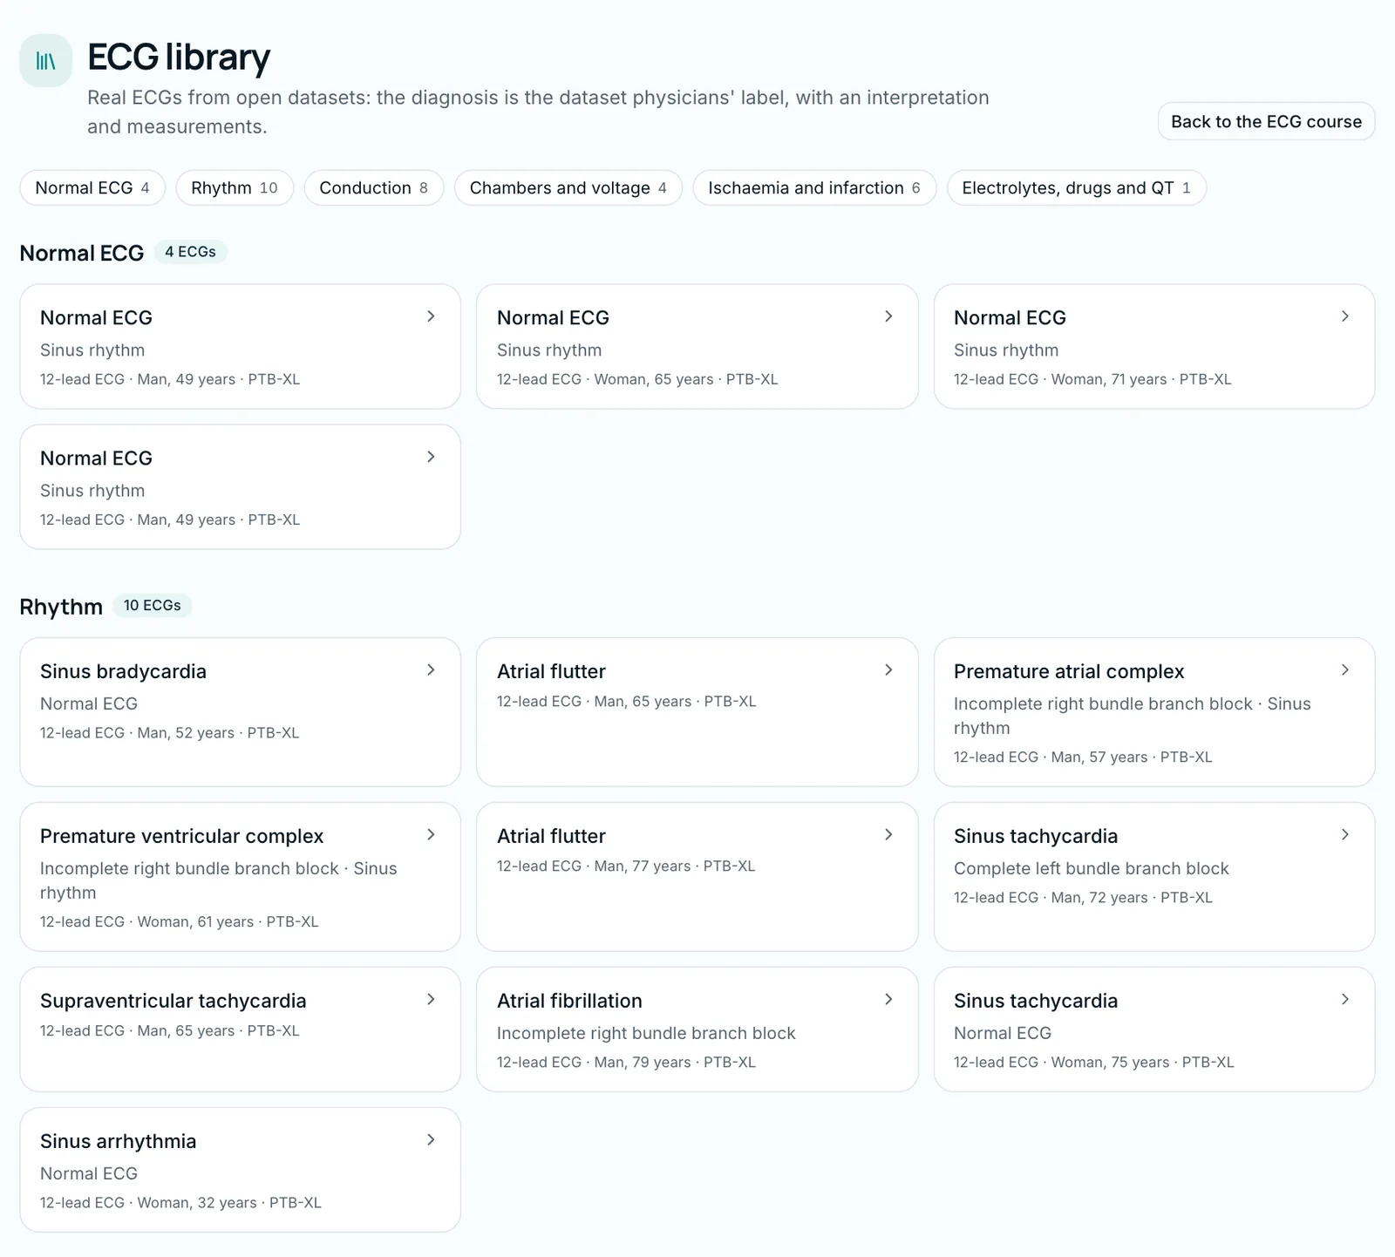Click '12-lead ECG · Man, 52 years · PTB-XL' text
This screenshot has width=1395, height=1257.
click(169, 733)
